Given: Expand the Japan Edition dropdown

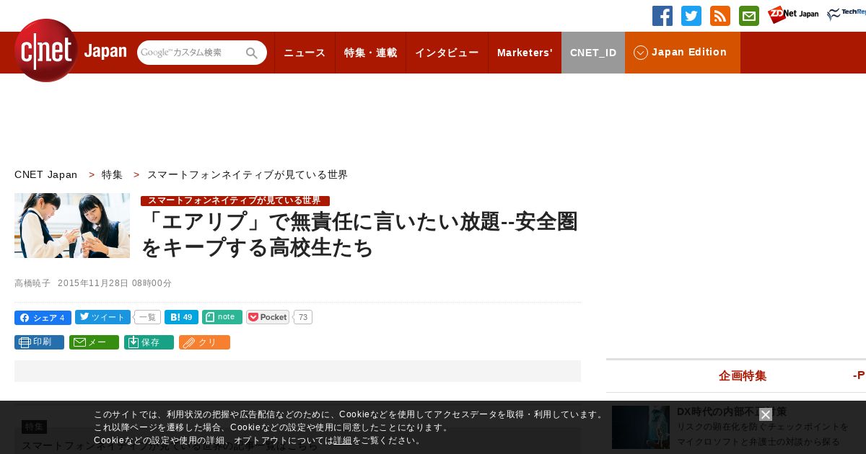Looking at the screenshot, I should [683, 53].
